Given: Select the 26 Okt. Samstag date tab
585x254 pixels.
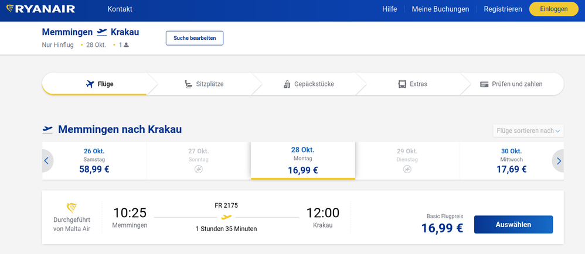Looking at the screenshot, I should pos(94,161).
